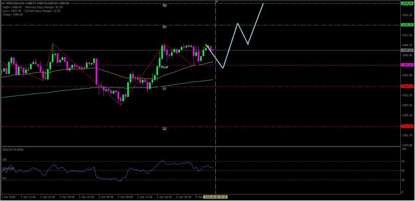Click the R2 resistance level label
Screen dimensions: 415x201
165,5
